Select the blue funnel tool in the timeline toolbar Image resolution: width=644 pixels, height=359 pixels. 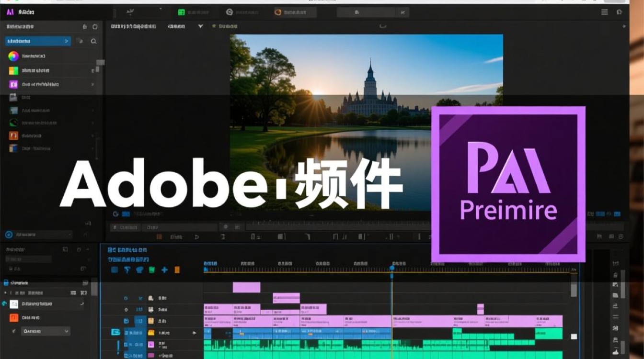[127, 270]
